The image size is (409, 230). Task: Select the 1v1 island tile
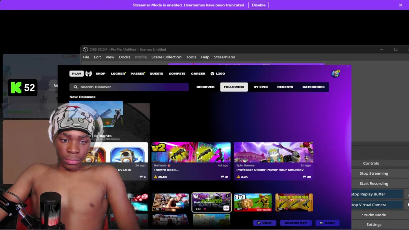point(253,202)
